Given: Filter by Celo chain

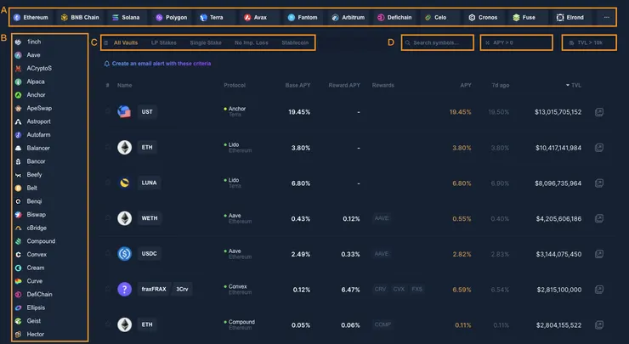Looking at the screenshot, I should (436, 18).
